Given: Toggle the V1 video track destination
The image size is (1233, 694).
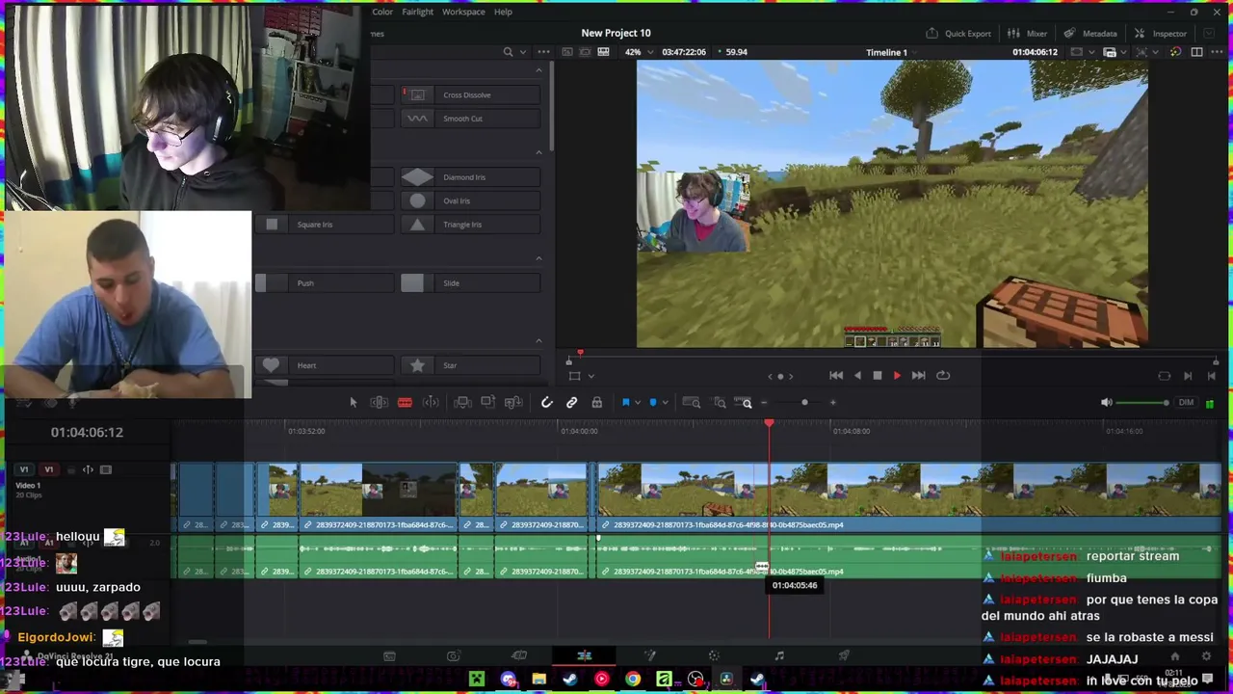Looking at the screenshot, I should pyautogui.click(x=48, y=469).
